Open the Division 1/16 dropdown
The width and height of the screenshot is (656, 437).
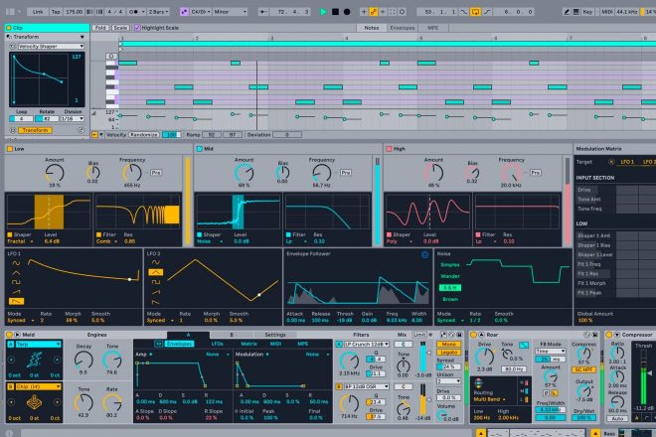[73, 119]
